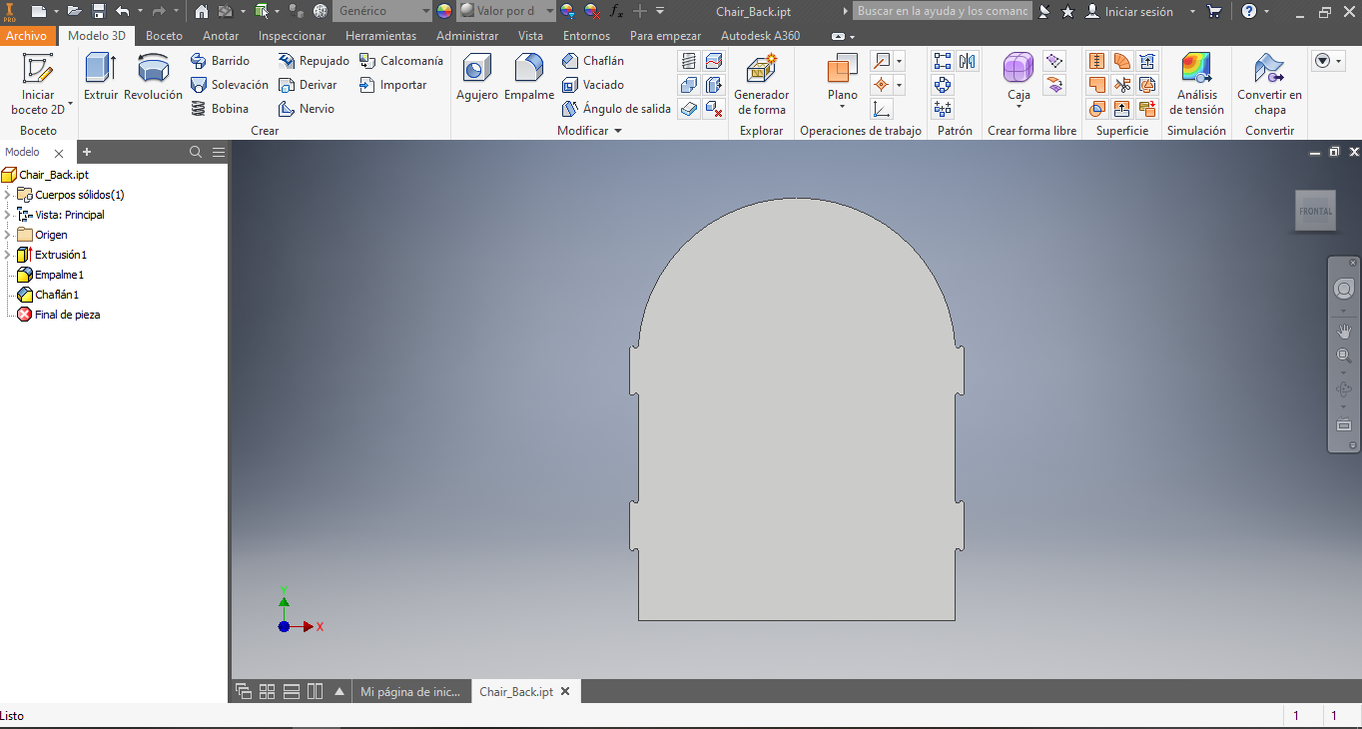Activate the Revolución tool
This screenshot has height=729, width=1362.
point(153,77)
